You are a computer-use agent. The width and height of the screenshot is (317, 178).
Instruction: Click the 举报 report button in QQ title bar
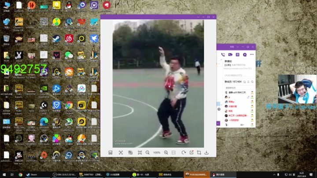tap(232, 47)
